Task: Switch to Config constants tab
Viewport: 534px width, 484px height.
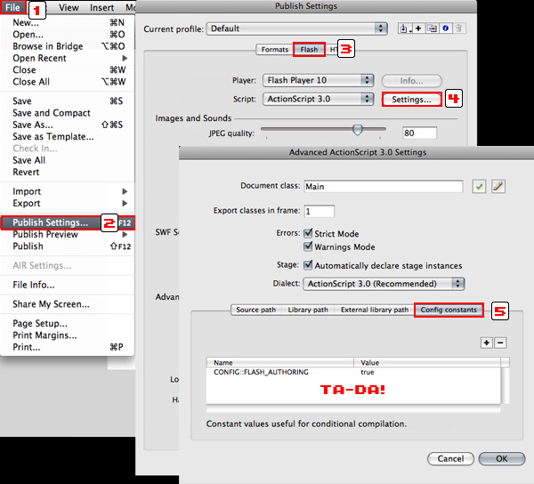Action: coord(449,310)
